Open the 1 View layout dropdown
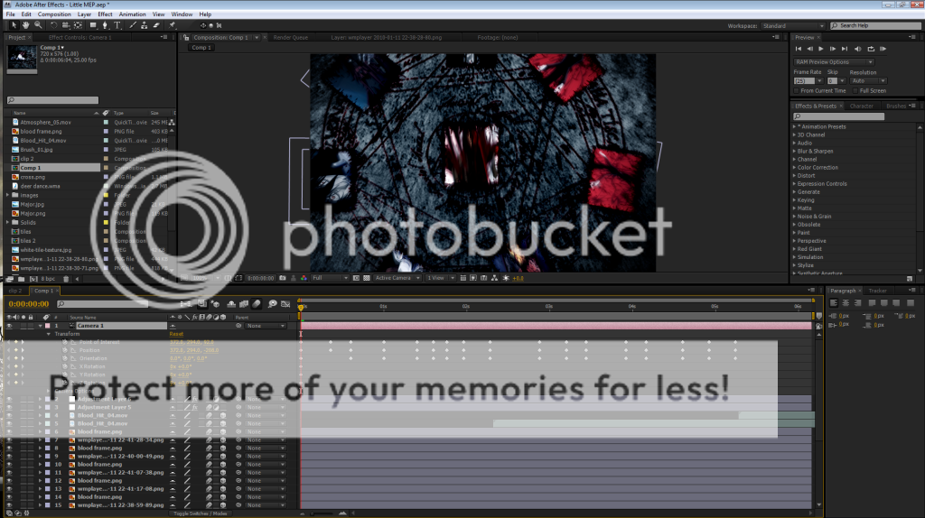 [441, 278]
